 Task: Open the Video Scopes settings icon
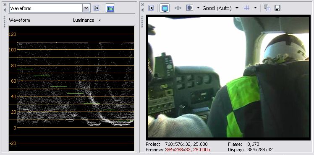[x=97, y=8]
